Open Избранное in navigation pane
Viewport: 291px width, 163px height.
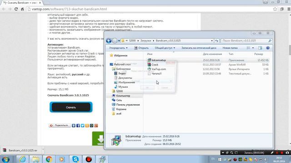click(x=120, y=55)
